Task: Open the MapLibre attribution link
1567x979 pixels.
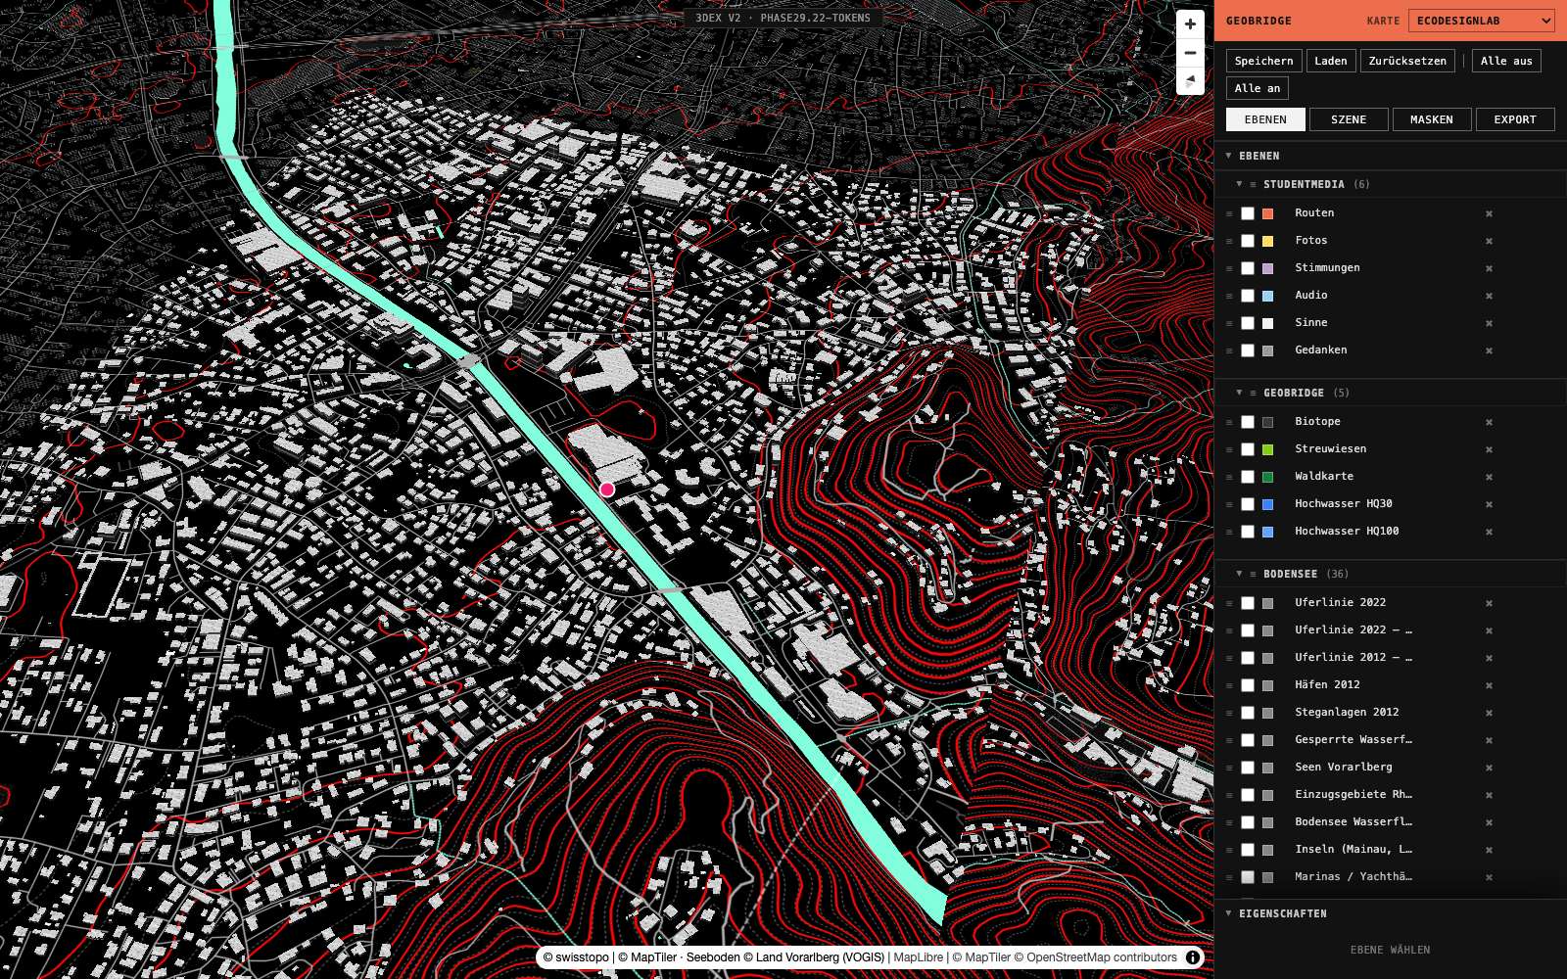Action: pyautogui.click(x=919, y=957)
